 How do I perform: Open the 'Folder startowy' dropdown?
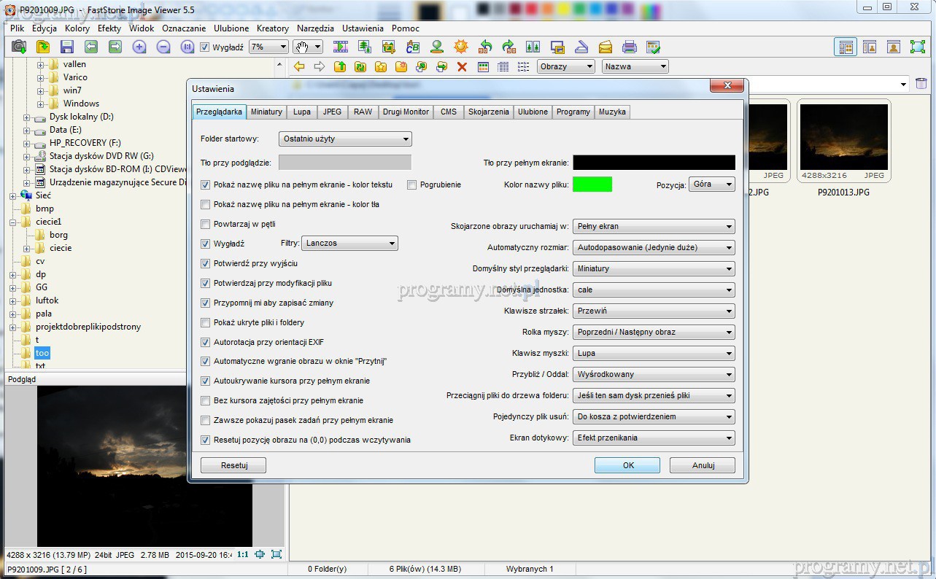click(x=345, y=139)
